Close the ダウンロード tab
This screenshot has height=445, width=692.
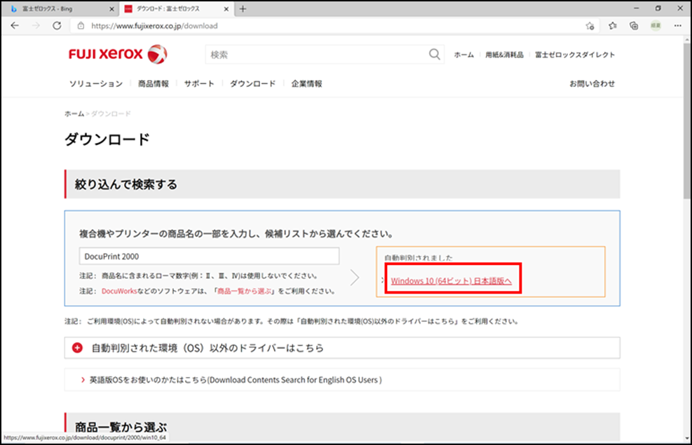coord(226,9)
